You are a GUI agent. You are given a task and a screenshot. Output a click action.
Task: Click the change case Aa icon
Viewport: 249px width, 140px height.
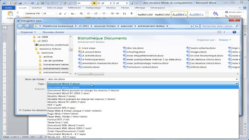point(73,14)
